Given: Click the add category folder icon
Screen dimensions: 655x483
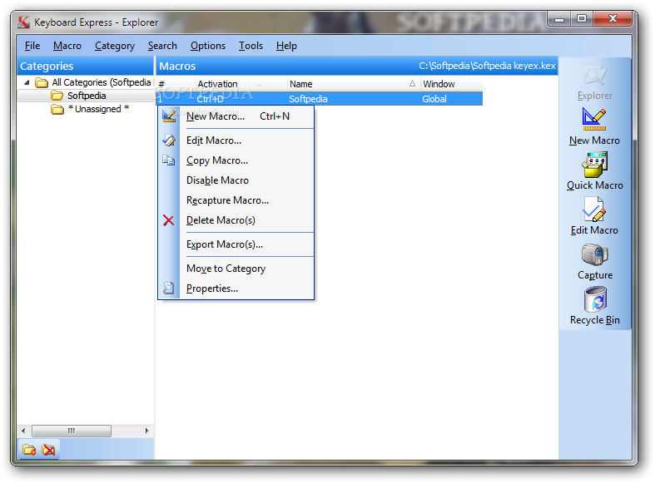Looking at the screenshot, I should pyautogui.click(x=29, y=449).
